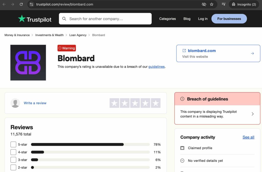Open the Categories menu
Image resolution: width=262 pixels, height=172 pixels.
click(x=167, y=18)
